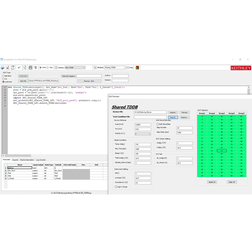
Task: Click the GUI File button
Action: [23, 81]
